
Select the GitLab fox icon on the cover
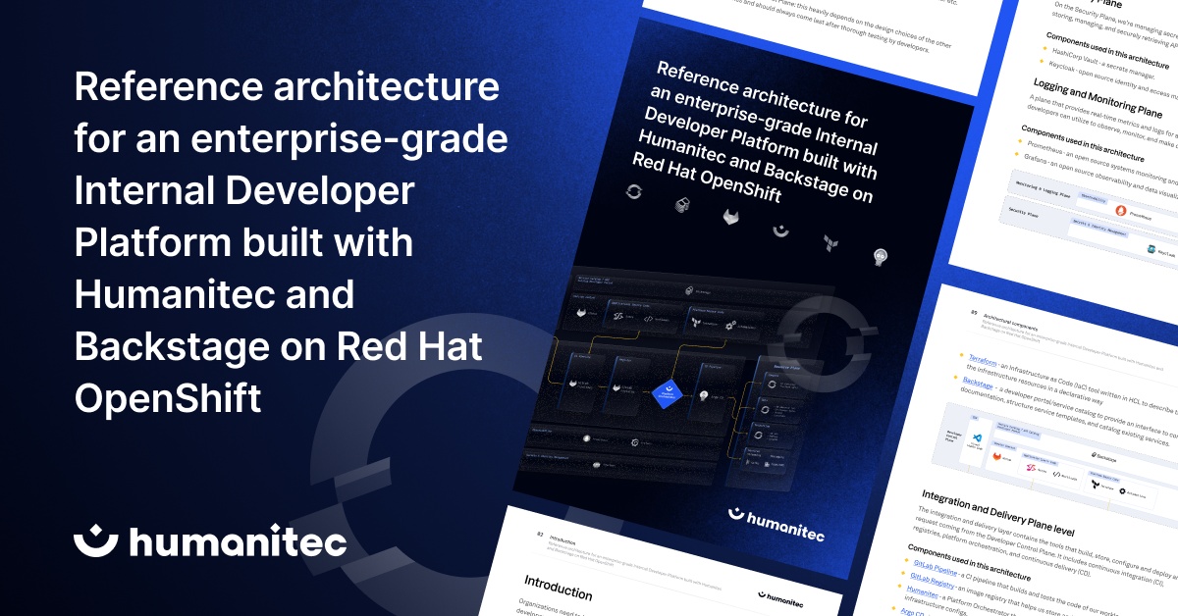click(x=730, y=217)
